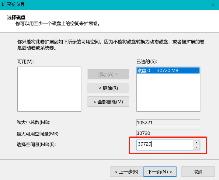Go back with 上一步(B) button
Viewport: 219px width, 180px height.
tap(127, 171)
